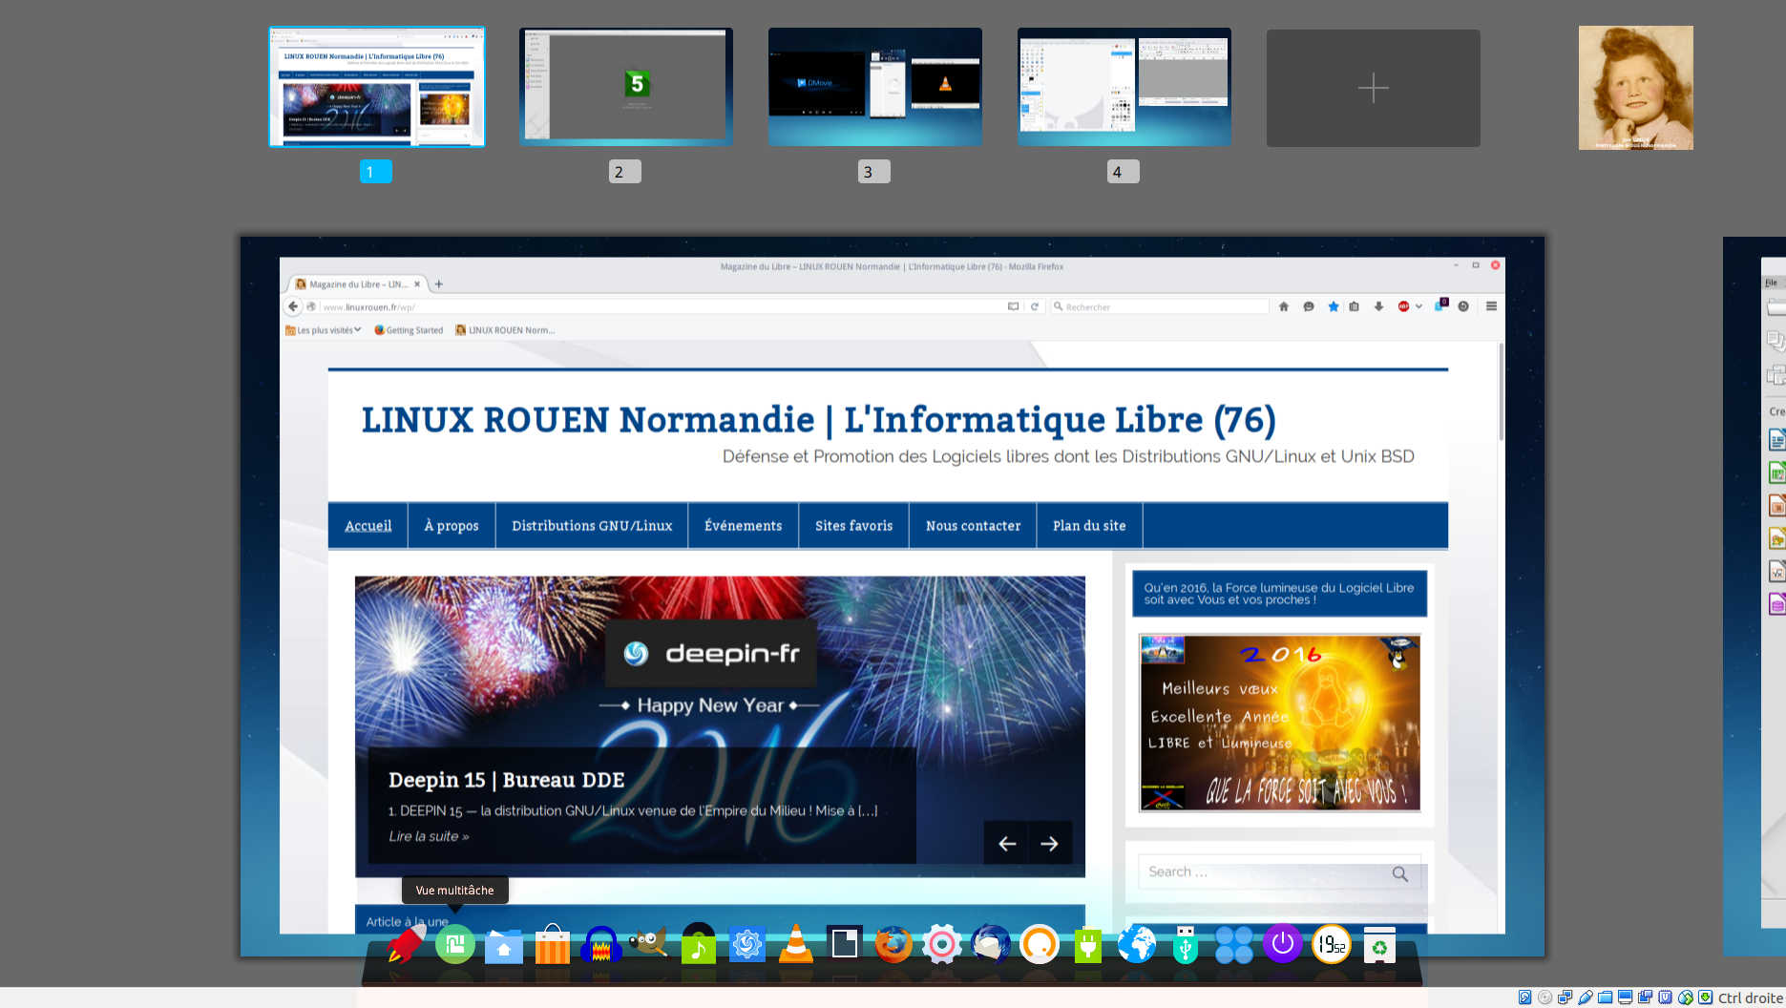This screenshot has width=1786, height=1008.
Task: Open the 'Deepin 15 | Bureau DDE' article title
Action: pos(507,780)
